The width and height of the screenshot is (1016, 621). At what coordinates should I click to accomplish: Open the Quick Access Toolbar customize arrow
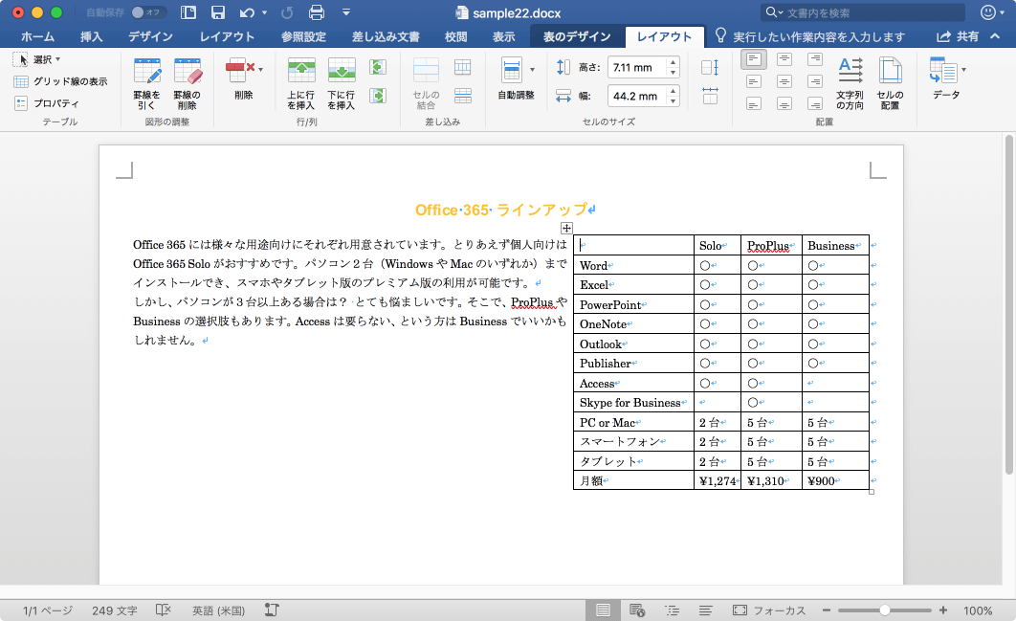(x=346, y=12)
